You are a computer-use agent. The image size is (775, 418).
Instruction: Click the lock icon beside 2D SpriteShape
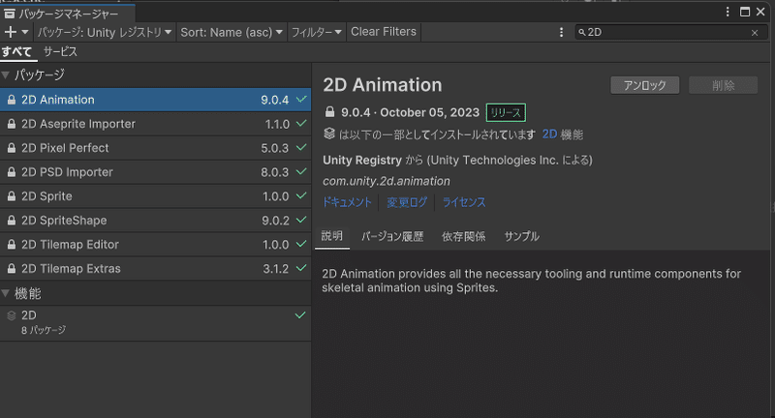point(12,220)
